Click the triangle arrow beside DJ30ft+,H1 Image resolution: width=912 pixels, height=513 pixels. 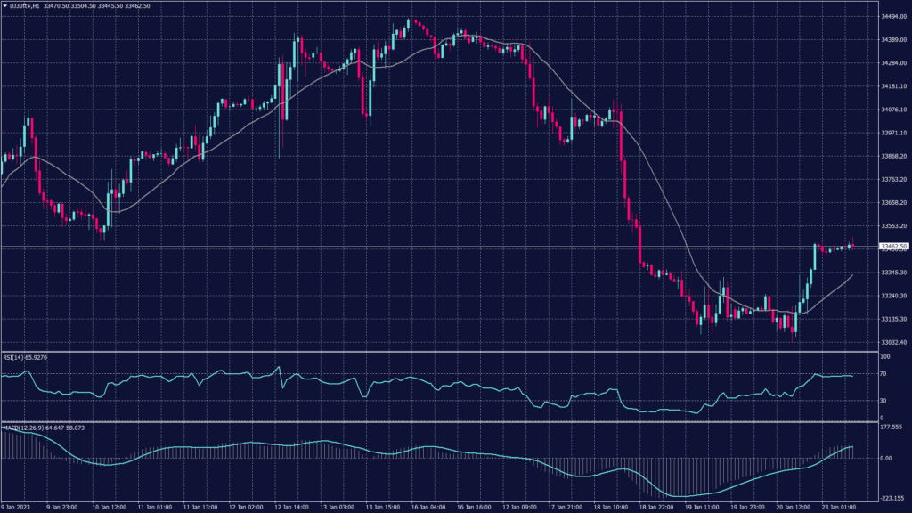[4, 6]
